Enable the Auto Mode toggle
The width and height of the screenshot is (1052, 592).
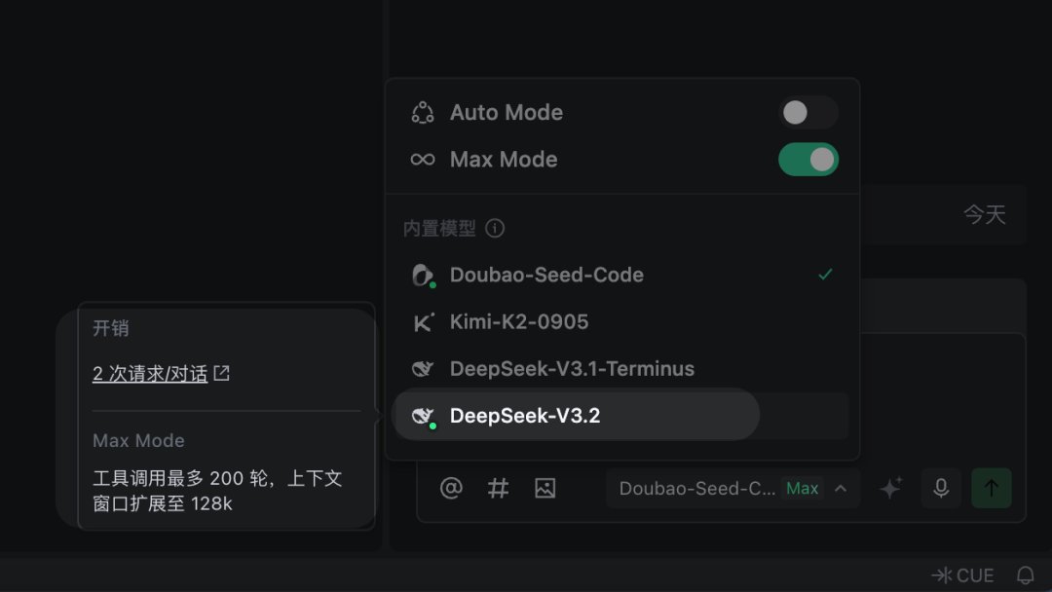pyautogui.click(x=808, y=113)
